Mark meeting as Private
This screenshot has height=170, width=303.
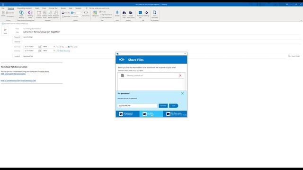[x=103, y=12]
